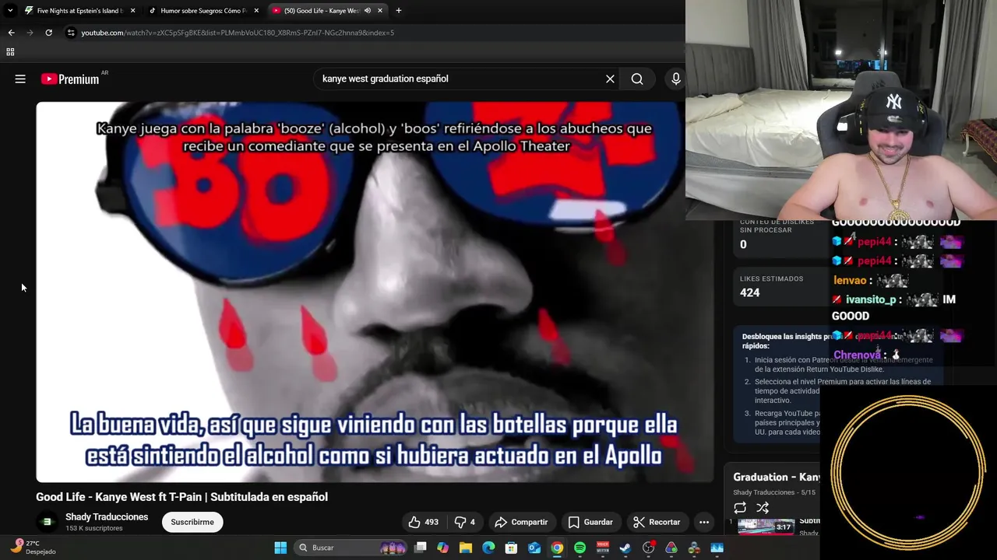Go to YouTube Premium home logo
Image resolution: width=997 pixels, height=560 pixels.
pyautogui.click(x=70, y=79)
